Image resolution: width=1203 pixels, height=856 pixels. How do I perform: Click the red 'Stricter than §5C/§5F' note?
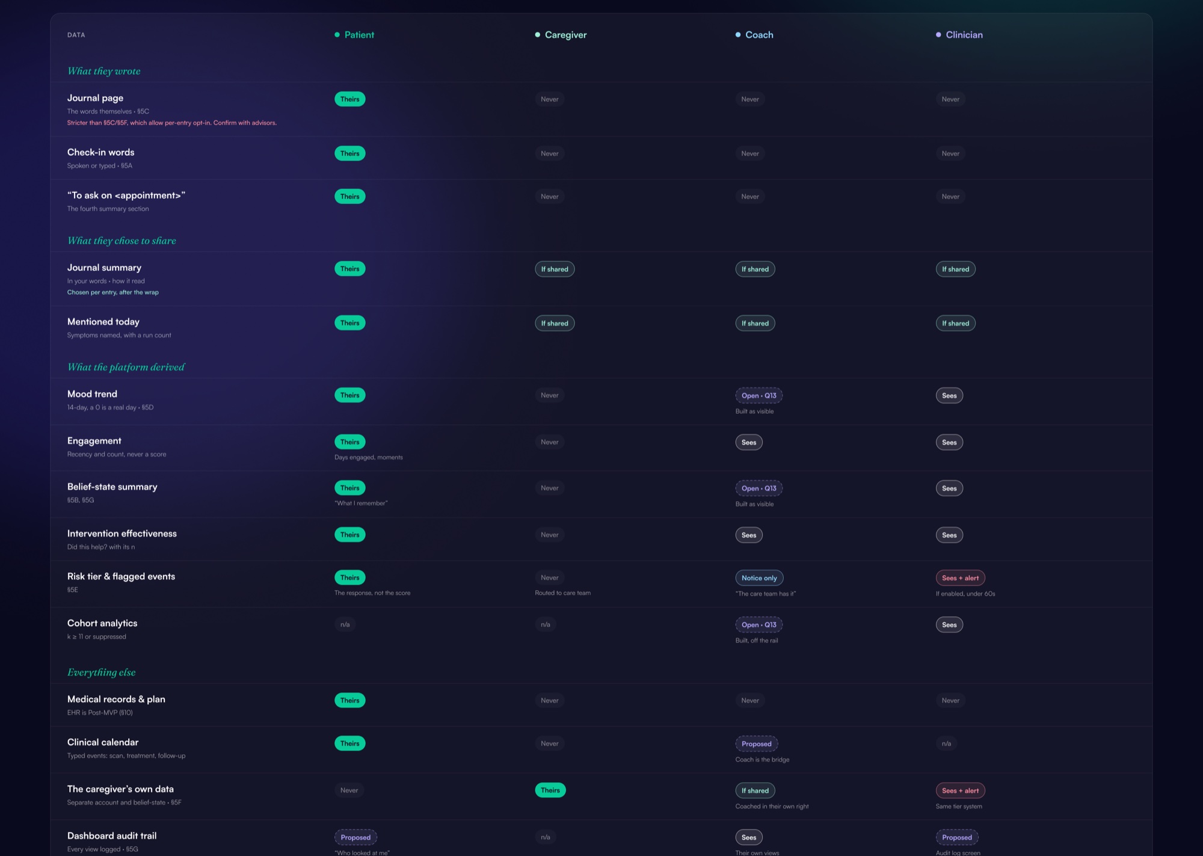pos(172,123)
